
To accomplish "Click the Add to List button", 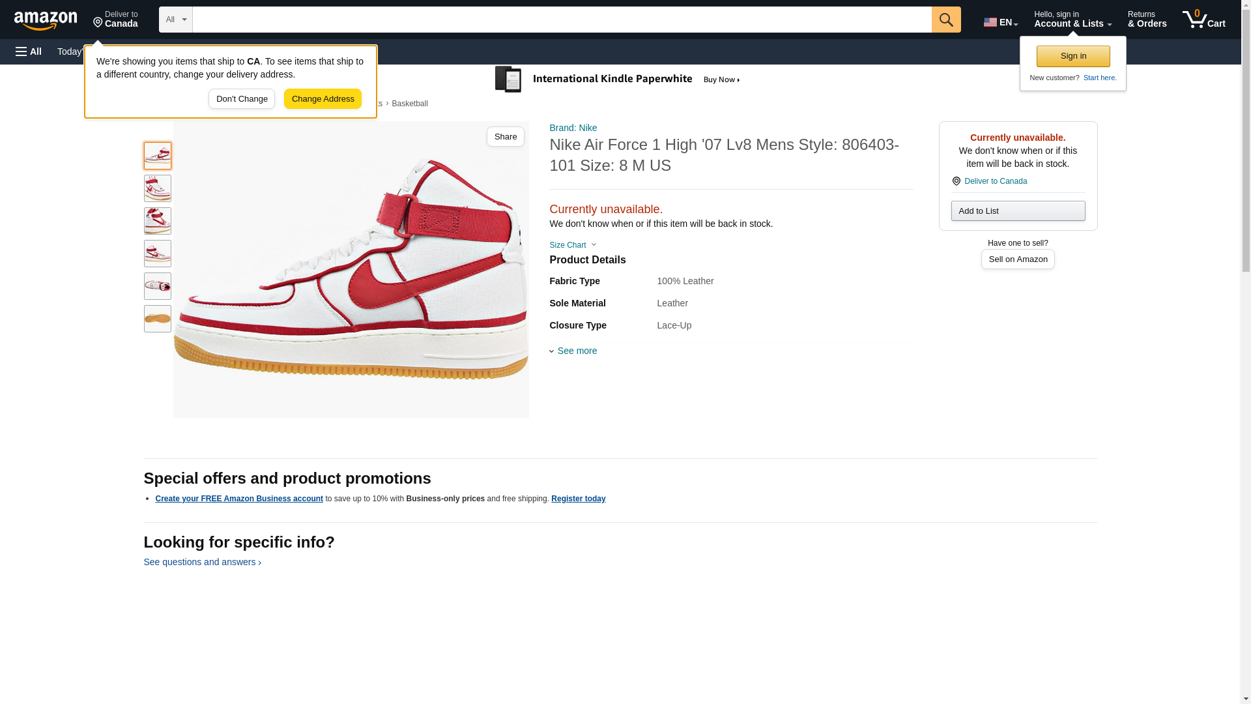I will point(1017,211).
